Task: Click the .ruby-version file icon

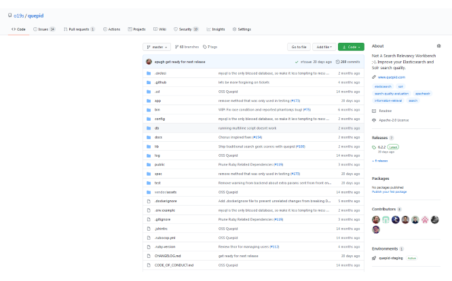Action: click(149, 247)
